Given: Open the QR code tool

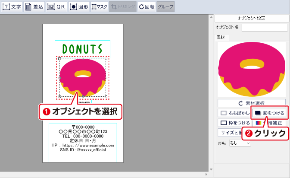Looking at the screenshot, I should [56, 7].
